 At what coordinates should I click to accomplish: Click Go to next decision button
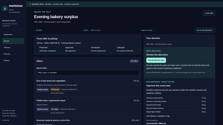click(x=205, y=30)
